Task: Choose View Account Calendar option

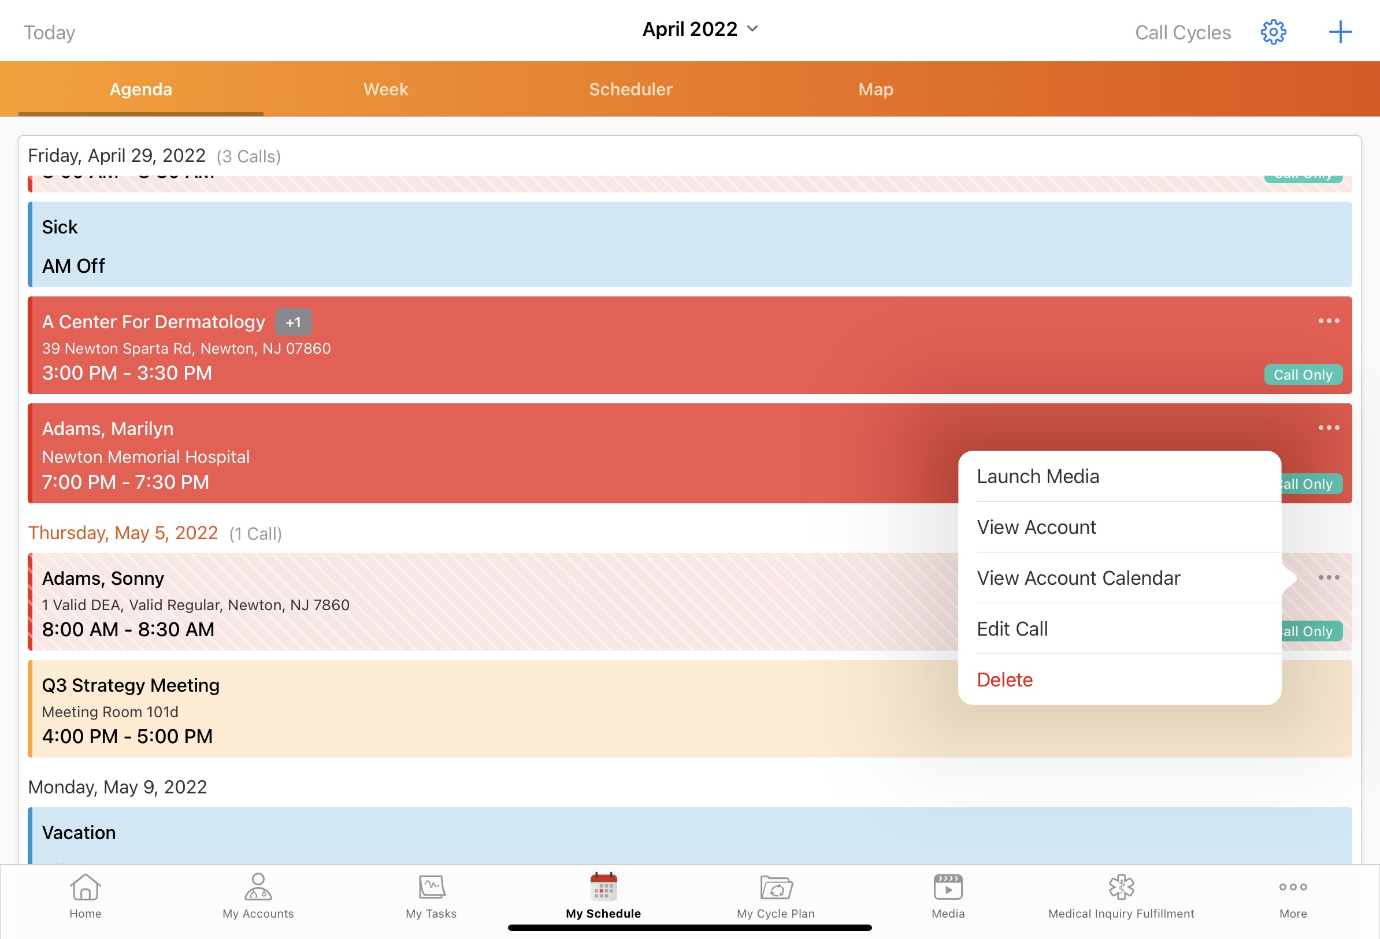Action: [x=1078, y=578]
